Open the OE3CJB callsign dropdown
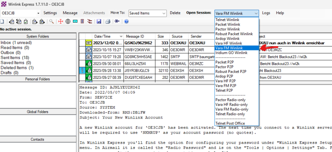The image size is (332, 152). 20,13
